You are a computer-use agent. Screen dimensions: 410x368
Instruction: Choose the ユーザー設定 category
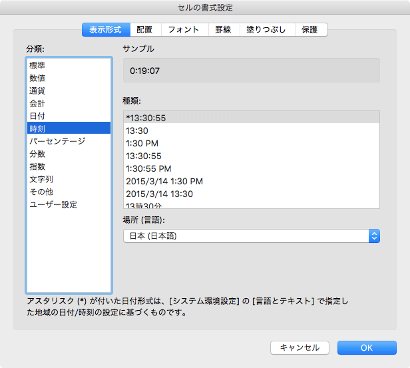[x=53, y=204]
